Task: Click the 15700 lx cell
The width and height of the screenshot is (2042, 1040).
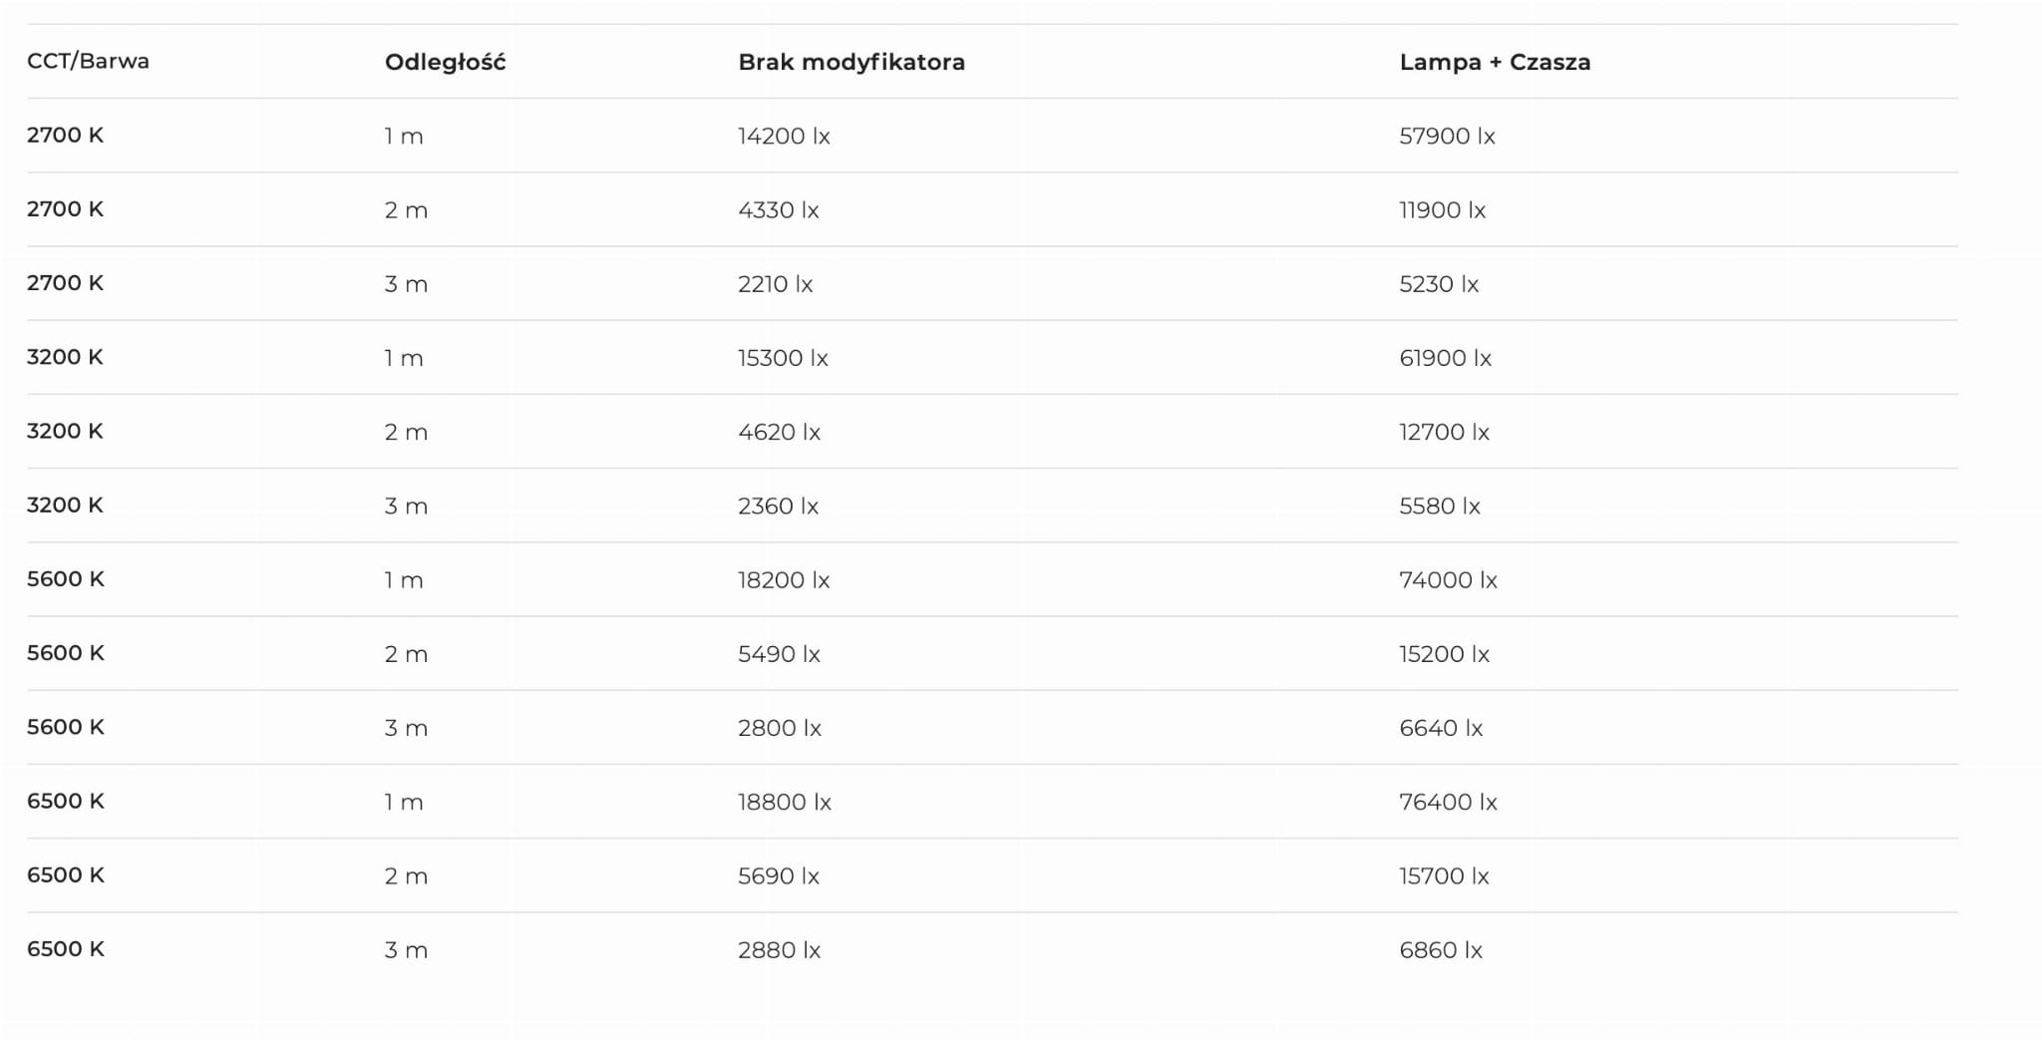Action: point(1444,876)
